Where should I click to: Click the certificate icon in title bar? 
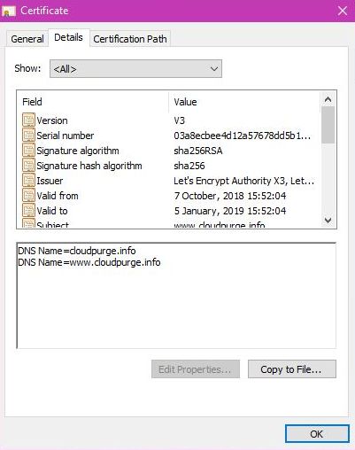coord(9,12)
